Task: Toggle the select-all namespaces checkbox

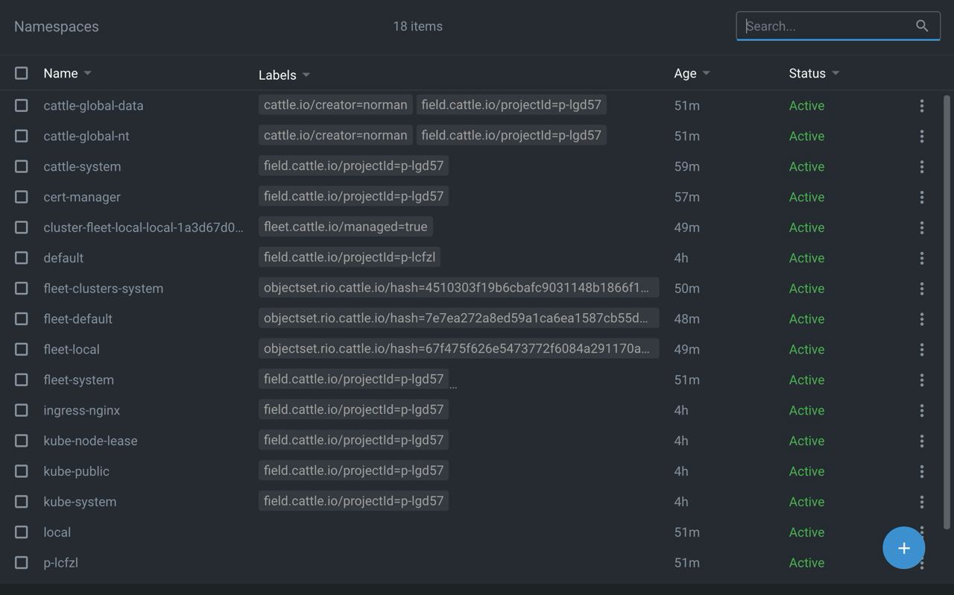Action: 22,73
